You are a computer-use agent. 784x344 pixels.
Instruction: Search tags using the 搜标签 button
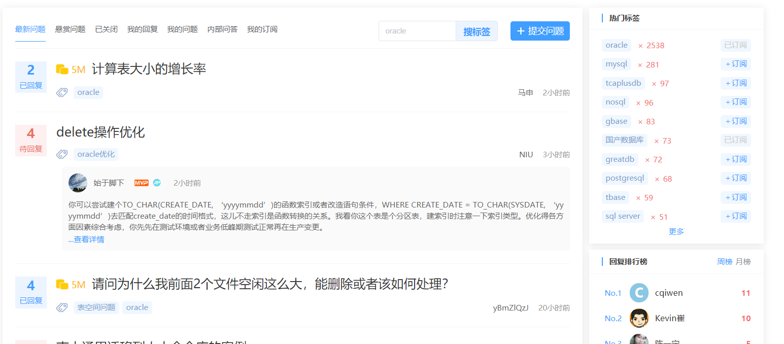[476, 31]
